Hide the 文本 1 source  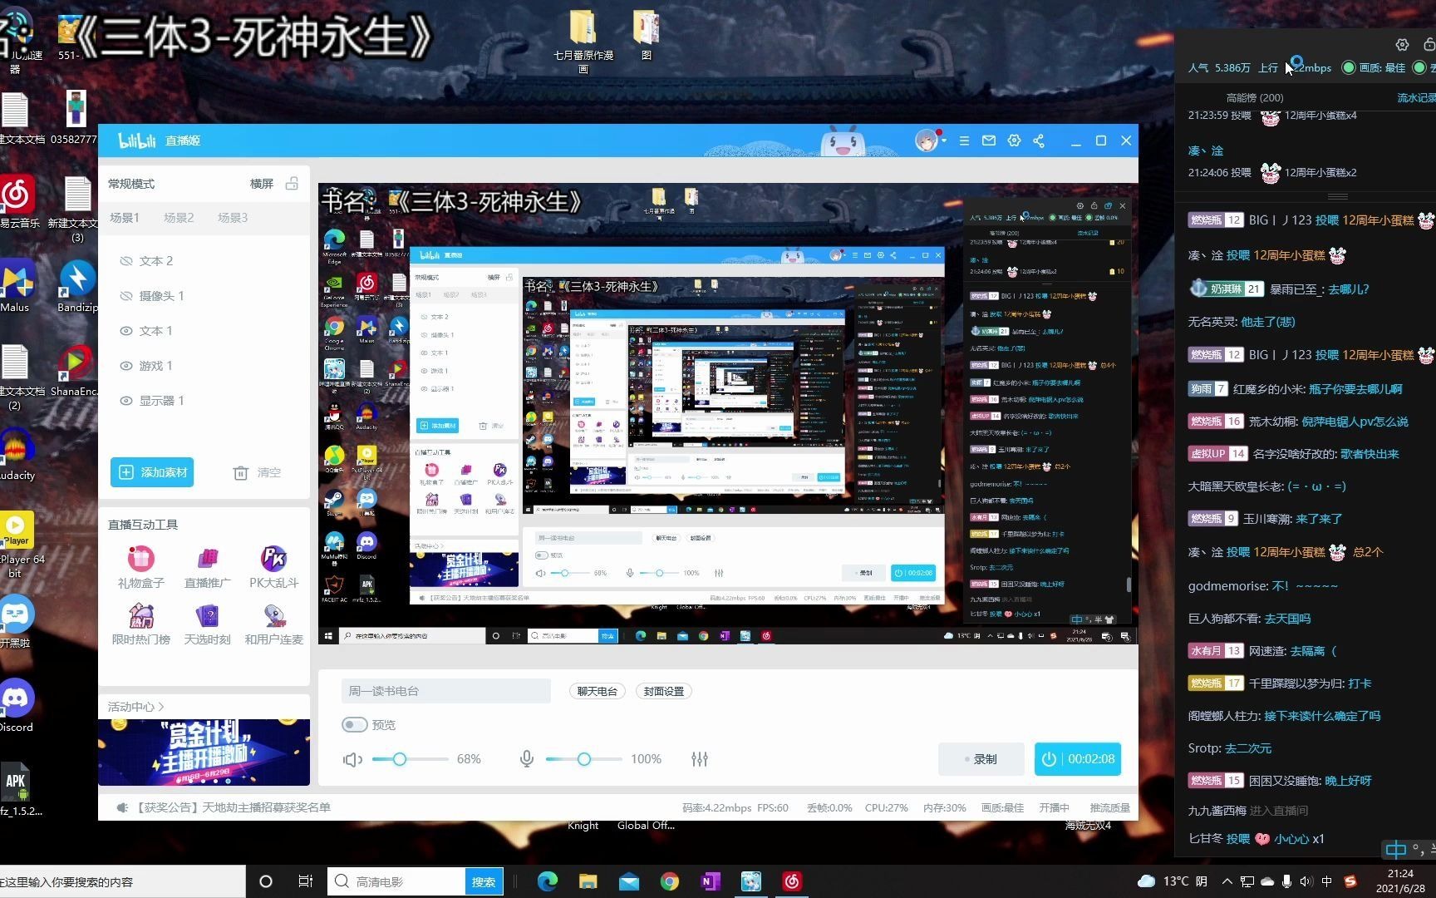click(126, 331)
